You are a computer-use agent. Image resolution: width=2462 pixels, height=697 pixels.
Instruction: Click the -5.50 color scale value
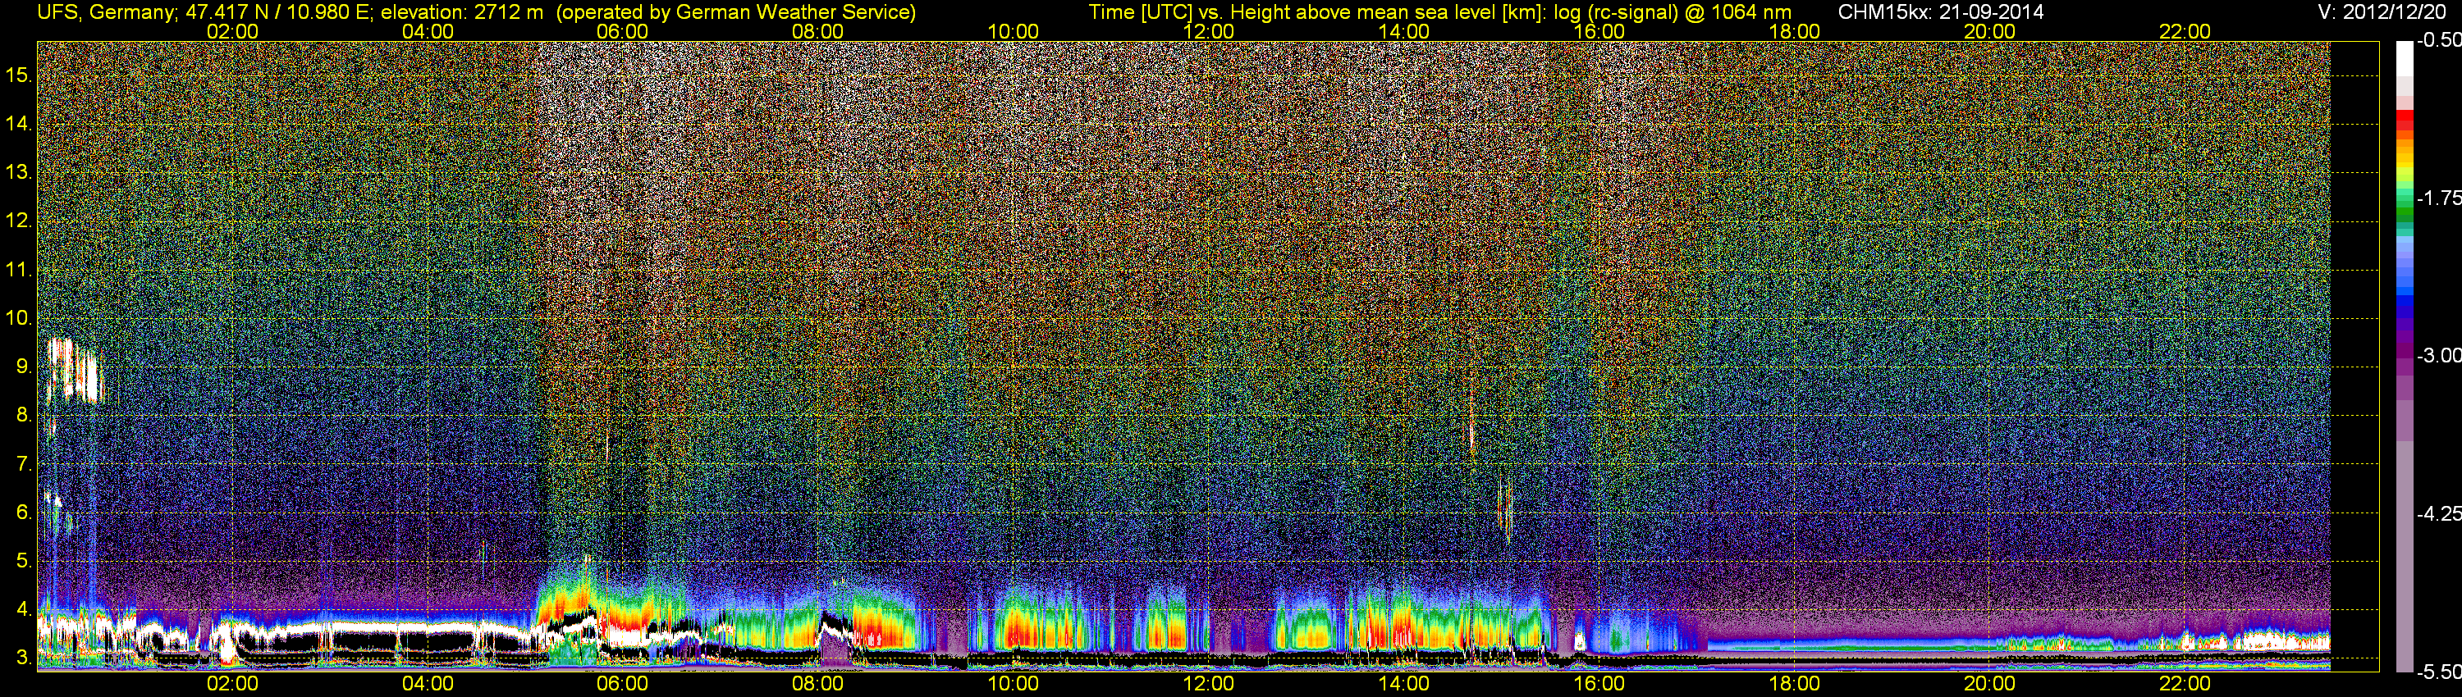coord(2439,672)
